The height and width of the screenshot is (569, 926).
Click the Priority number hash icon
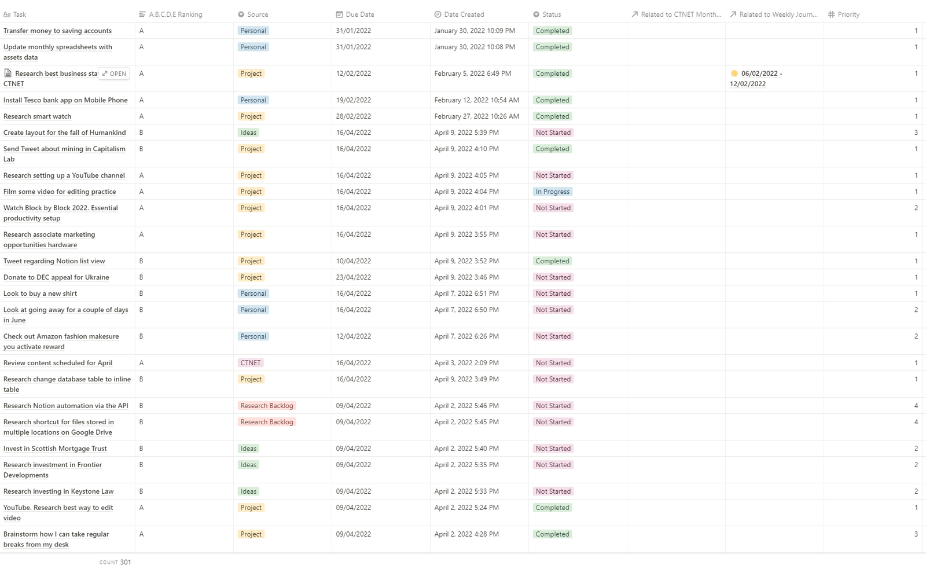click(831, 14)
